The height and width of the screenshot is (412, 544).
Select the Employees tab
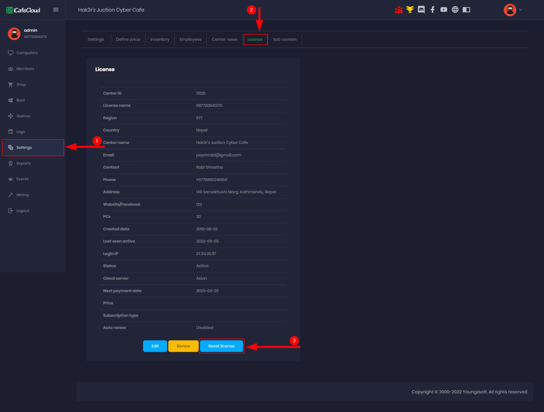click(x=190, y=39)
